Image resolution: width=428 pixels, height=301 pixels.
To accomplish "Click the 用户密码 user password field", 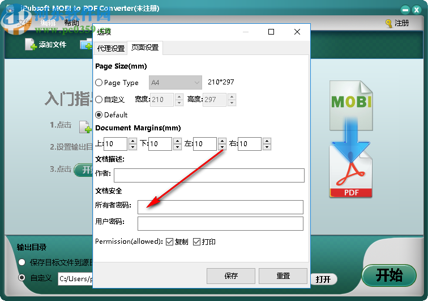I will (221, 223).
